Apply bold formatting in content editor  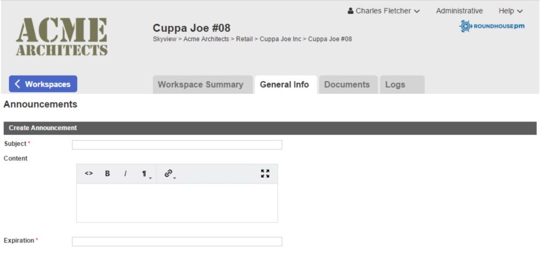click(x=107, y=173)
